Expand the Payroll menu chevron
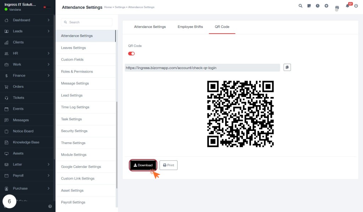Screen dimensions: 363x212 coord(48,176)
